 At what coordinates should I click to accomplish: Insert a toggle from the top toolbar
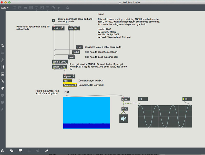[x=31, y=8]
